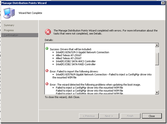Select the Confirmation step in sidebar
167x124 pixels.
point(20,35)
